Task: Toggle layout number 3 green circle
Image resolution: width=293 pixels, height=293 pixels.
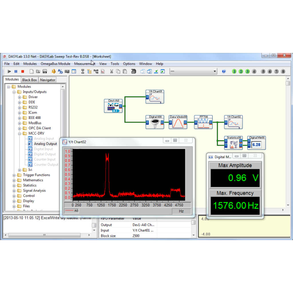Action: (x=248, y=72)
